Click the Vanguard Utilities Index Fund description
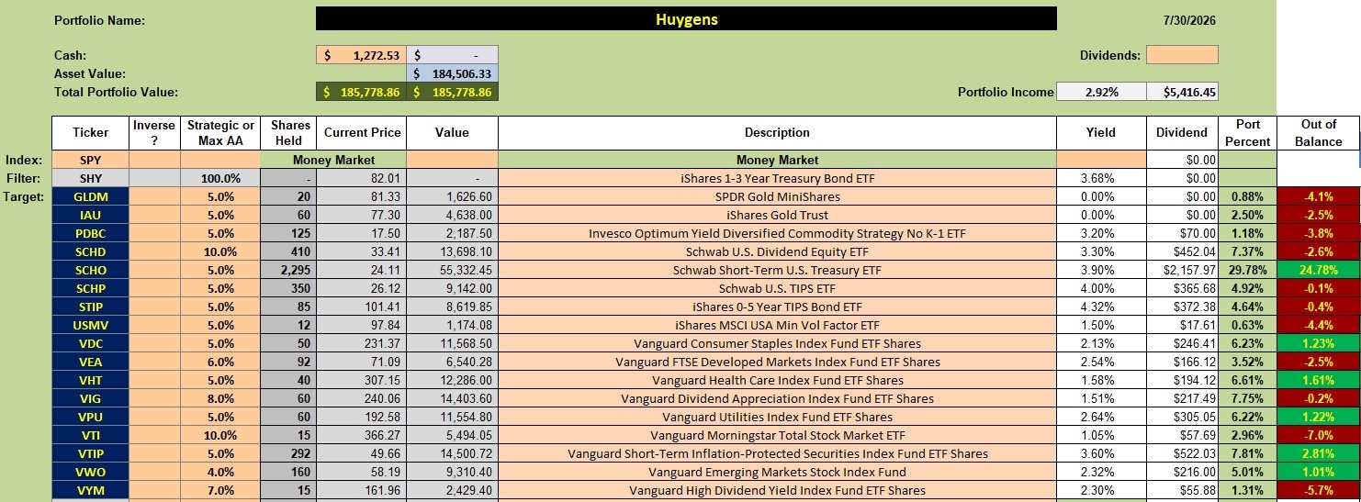 777,417
